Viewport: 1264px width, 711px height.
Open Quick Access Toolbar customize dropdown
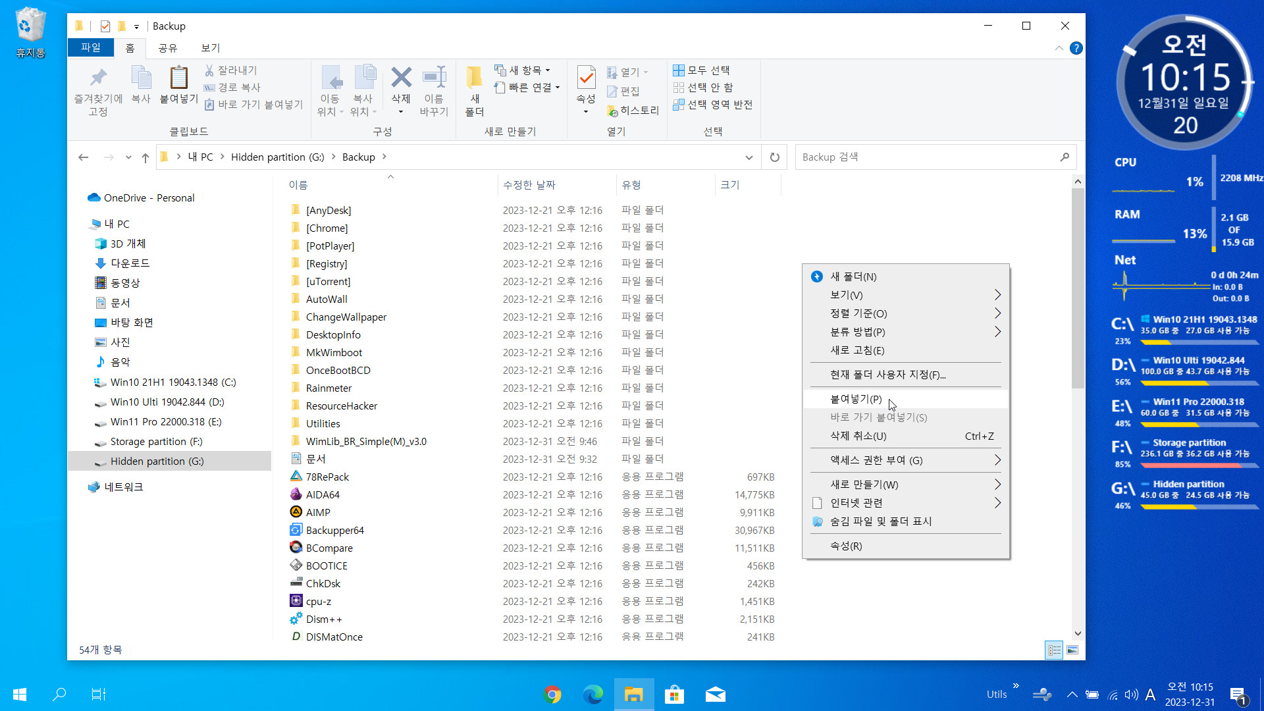pyautogui.click(x=136, y=26)
